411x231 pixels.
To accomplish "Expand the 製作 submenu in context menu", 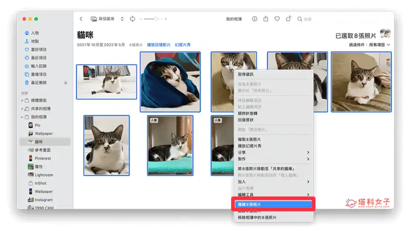I will click(x=273, y=159).
